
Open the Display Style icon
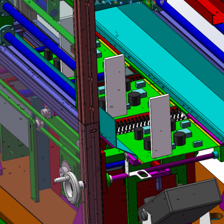130,2
